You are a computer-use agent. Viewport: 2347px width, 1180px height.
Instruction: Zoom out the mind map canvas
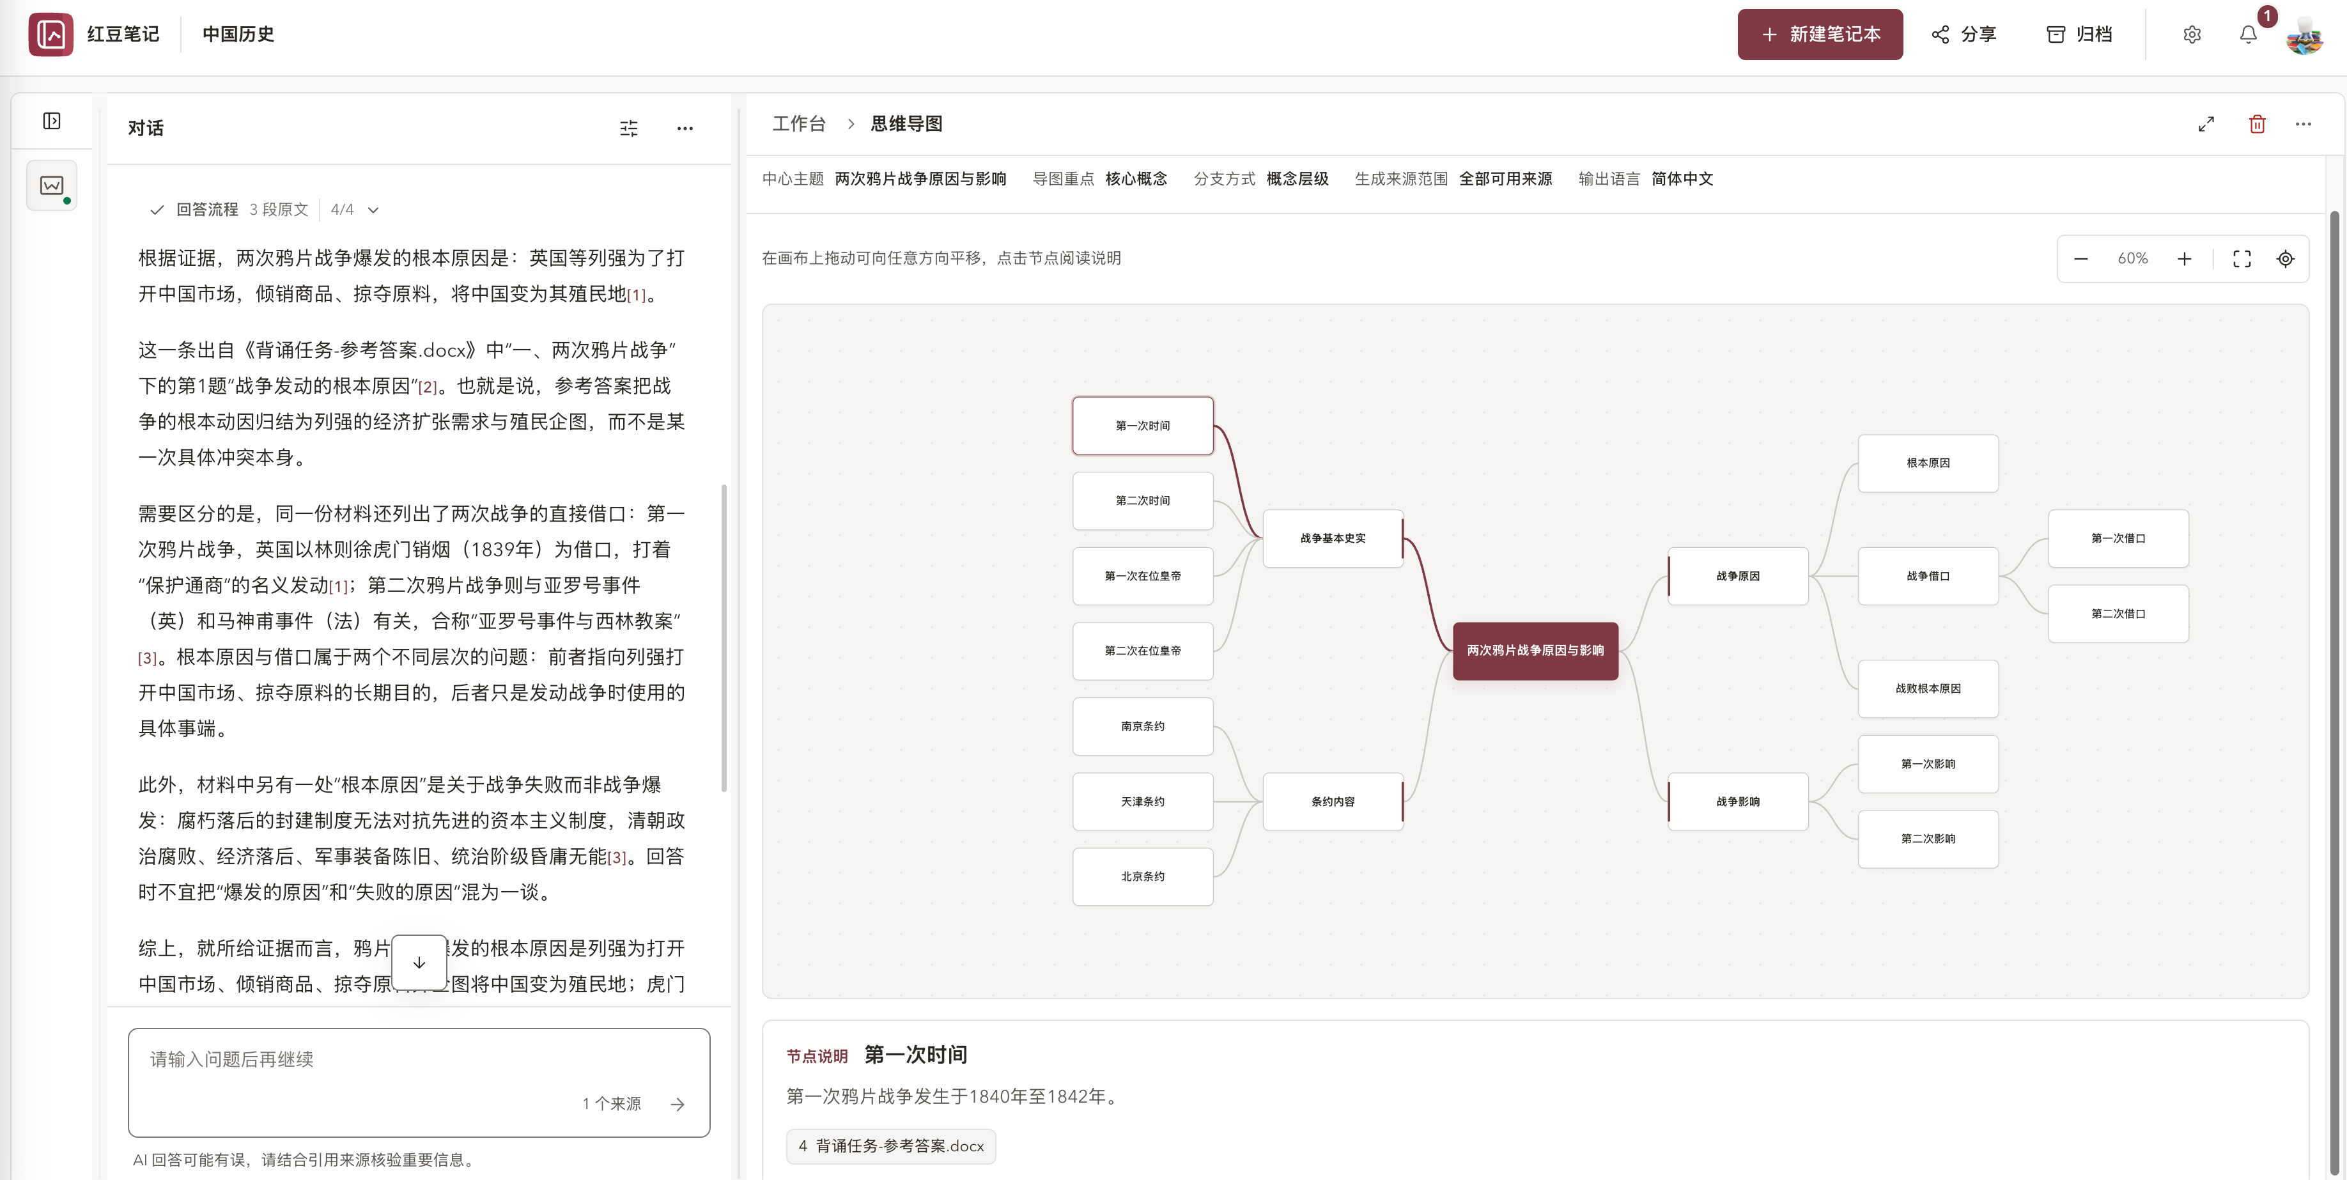tap(2081, 259)
